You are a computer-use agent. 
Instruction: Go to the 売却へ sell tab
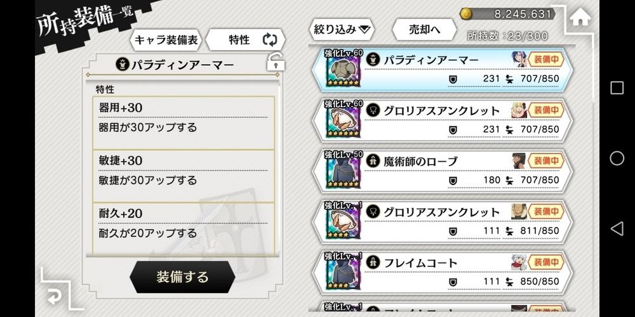click(424, 29)
